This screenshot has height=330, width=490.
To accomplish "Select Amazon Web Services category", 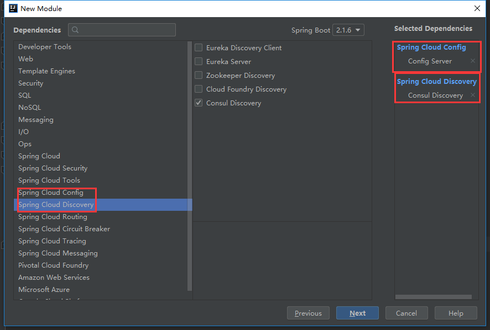I will click(x=100, y=278).
